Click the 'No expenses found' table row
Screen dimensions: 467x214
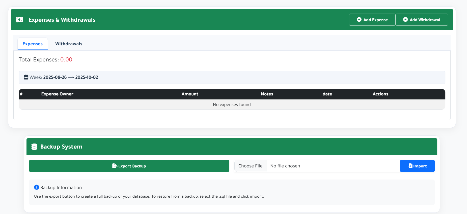pyautogui.click(x=232, y=104)
